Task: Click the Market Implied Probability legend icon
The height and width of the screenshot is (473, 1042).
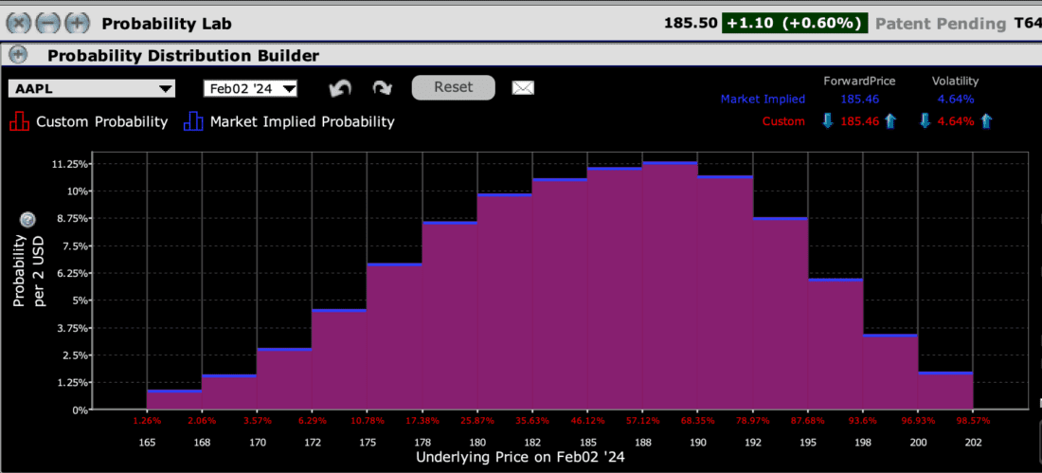Action: [x=192, y=121]
